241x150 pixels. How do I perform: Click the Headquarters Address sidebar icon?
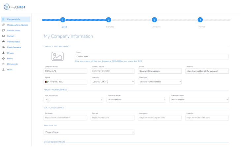[3, 25]
